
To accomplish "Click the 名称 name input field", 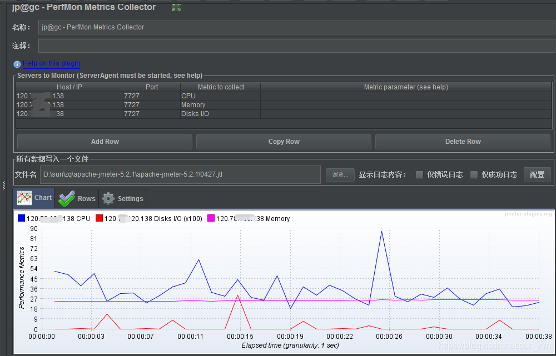I will 296,27.
